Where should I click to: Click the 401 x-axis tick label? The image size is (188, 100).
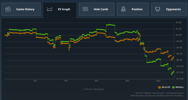[x=66, y=81]
